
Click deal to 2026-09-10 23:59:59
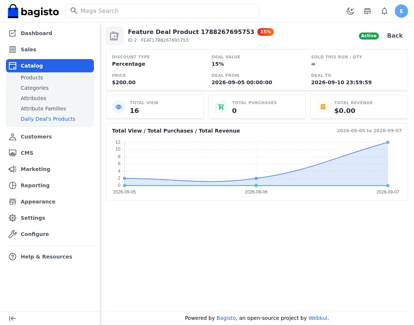pos(341,82)
